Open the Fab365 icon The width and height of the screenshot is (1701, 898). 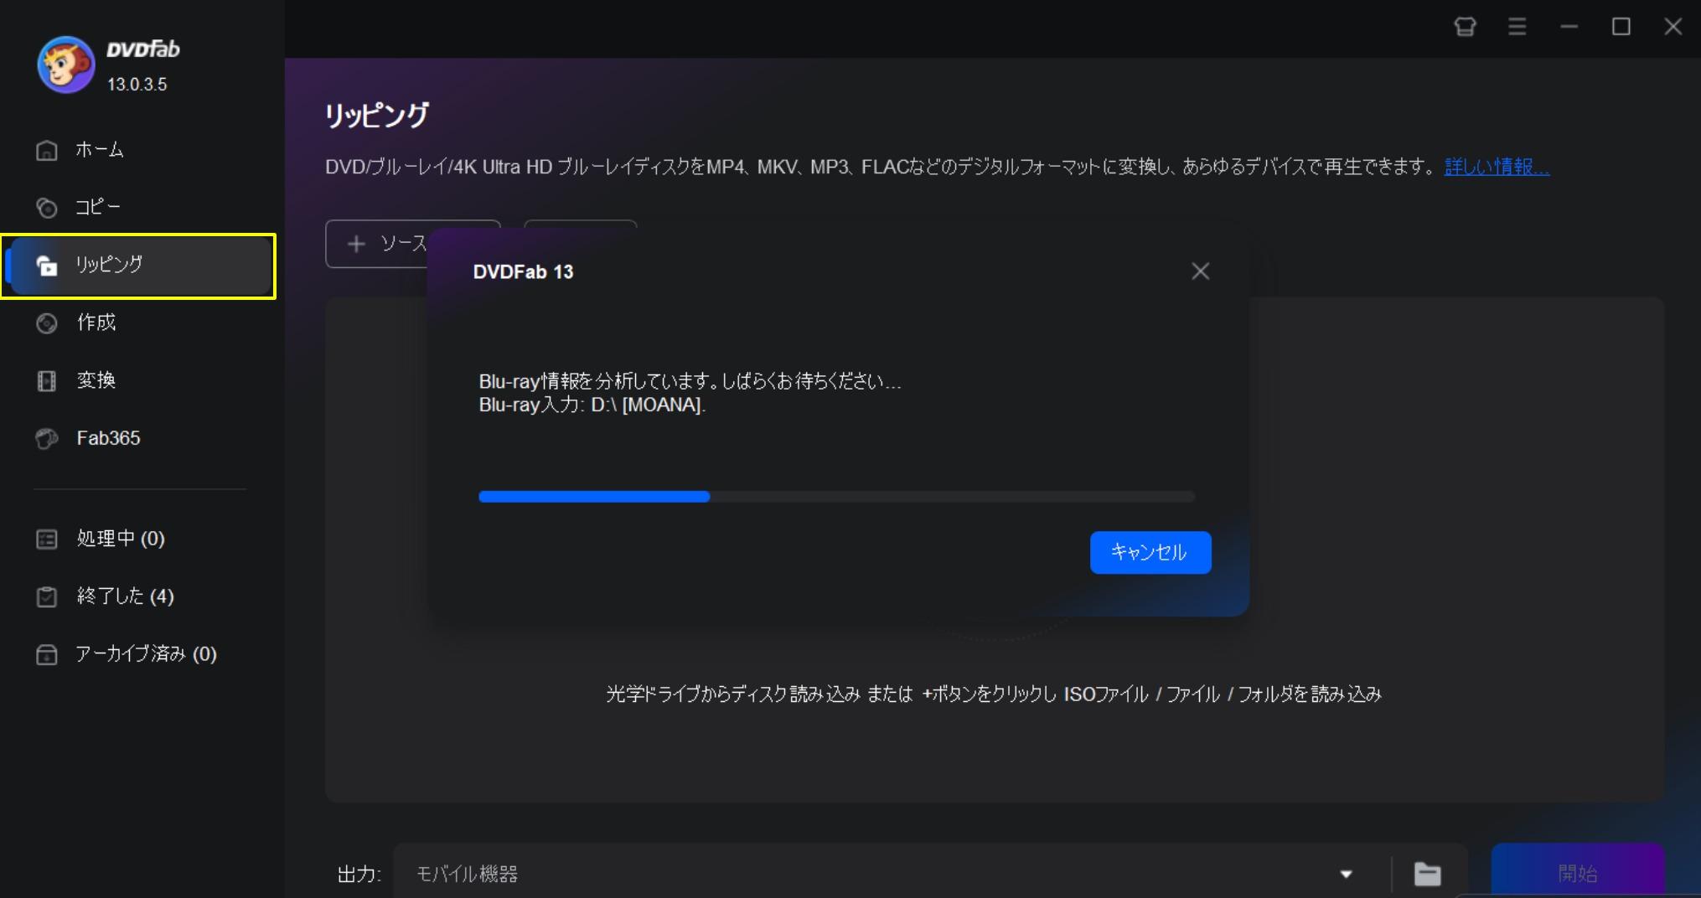[47, 439]
